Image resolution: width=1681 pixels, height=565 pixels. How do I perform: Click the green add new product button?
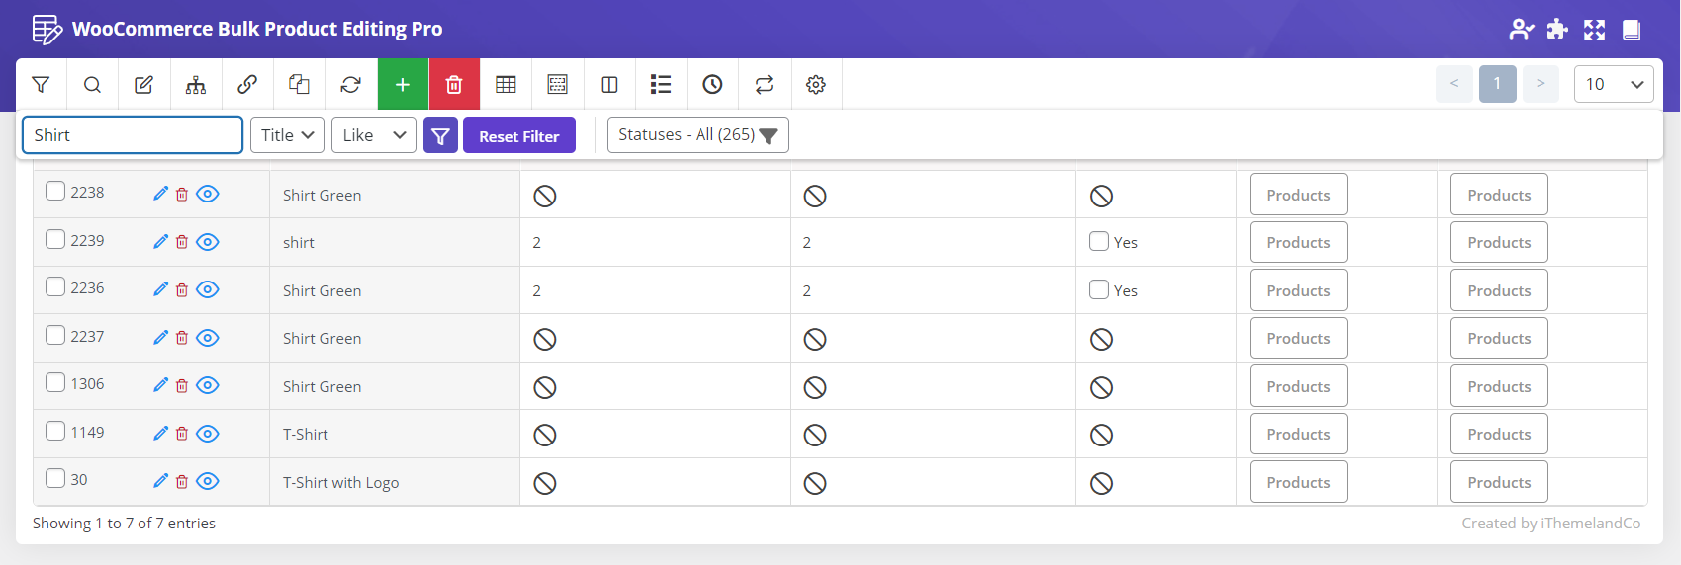coord(403,85)
